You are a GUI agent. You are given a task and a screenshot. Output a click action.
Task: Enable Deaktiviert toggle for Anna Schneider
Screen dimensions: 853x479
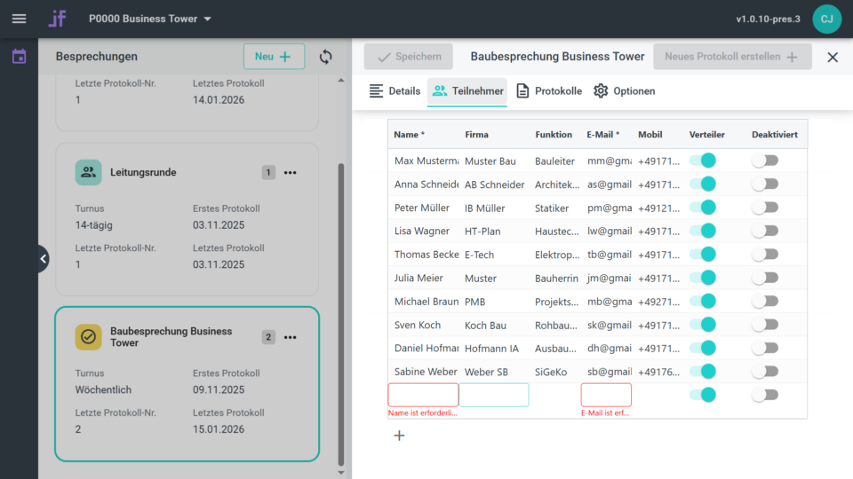(764, 184)
